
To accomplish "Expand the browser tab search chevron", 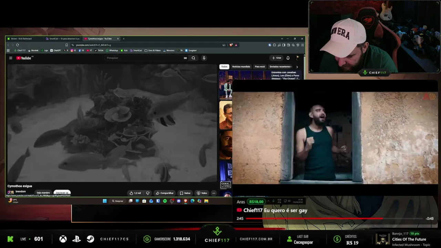I will 282,39.
